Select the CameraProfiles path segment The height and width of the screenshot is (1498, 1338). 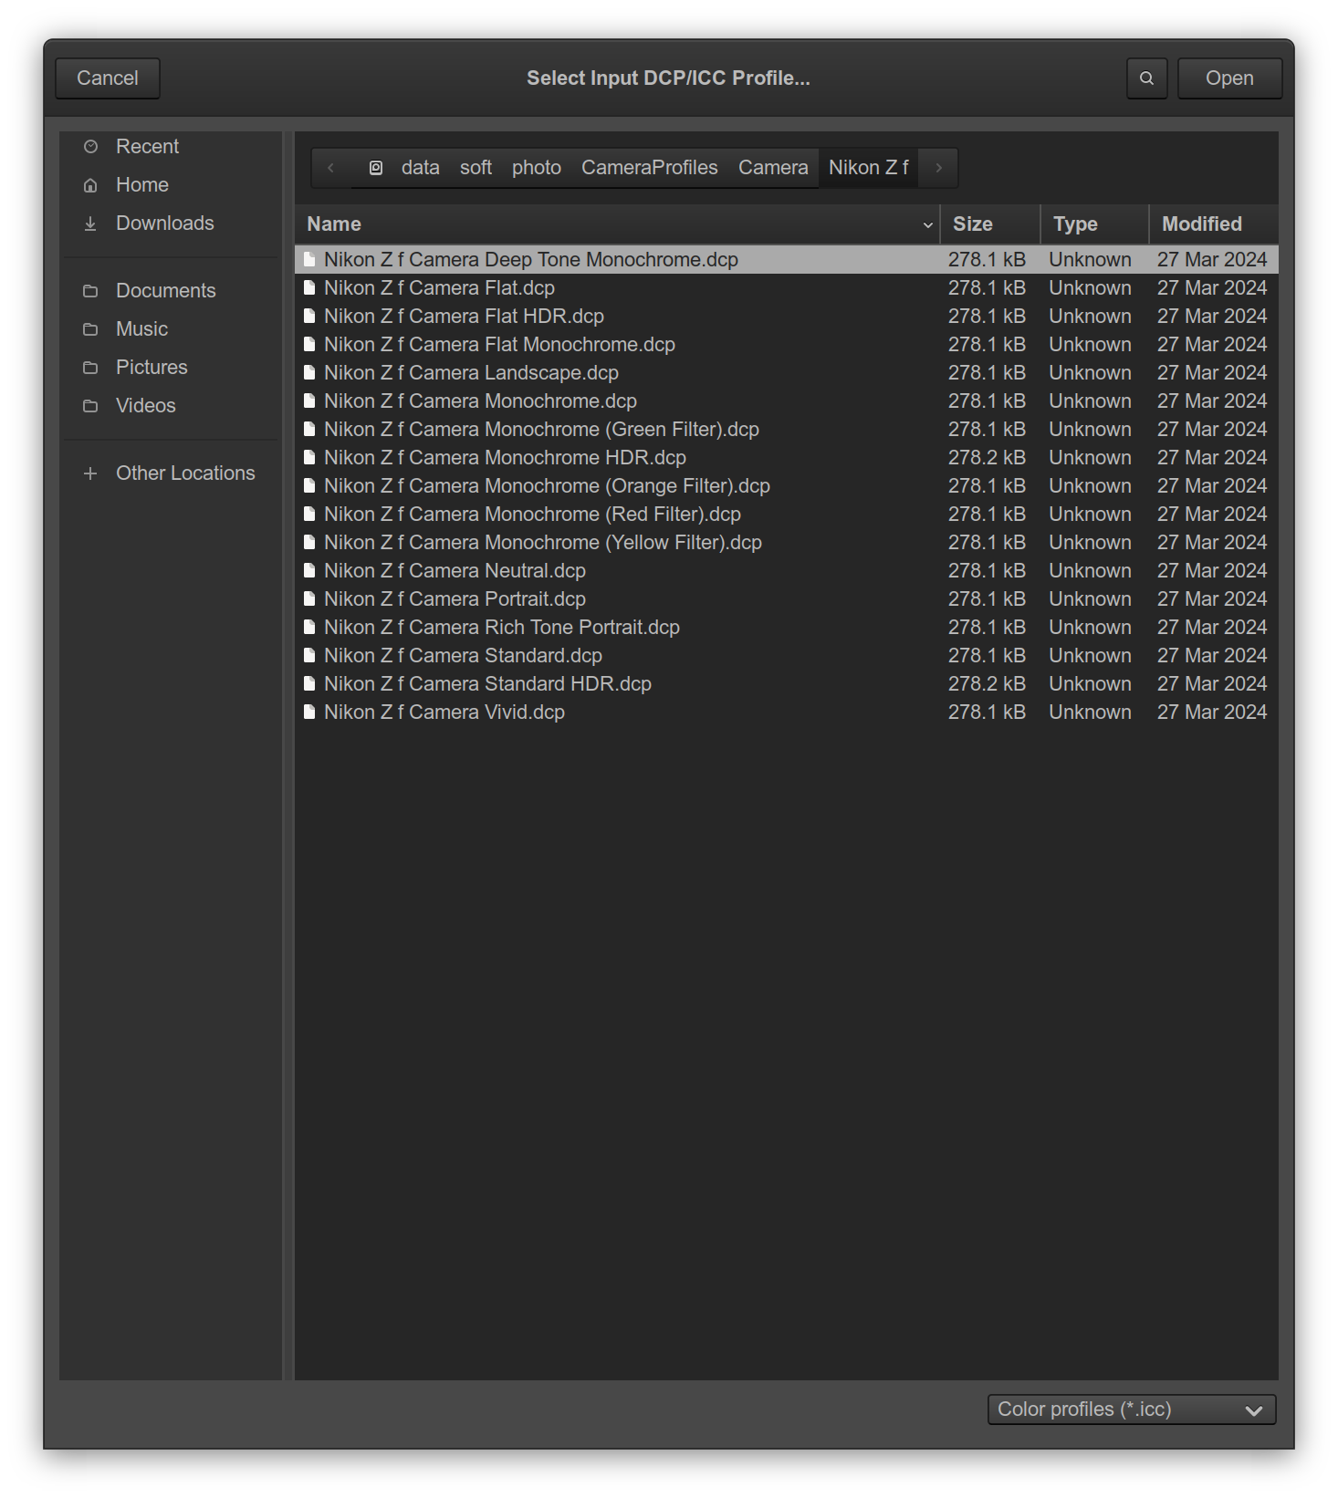coord(649,168)
